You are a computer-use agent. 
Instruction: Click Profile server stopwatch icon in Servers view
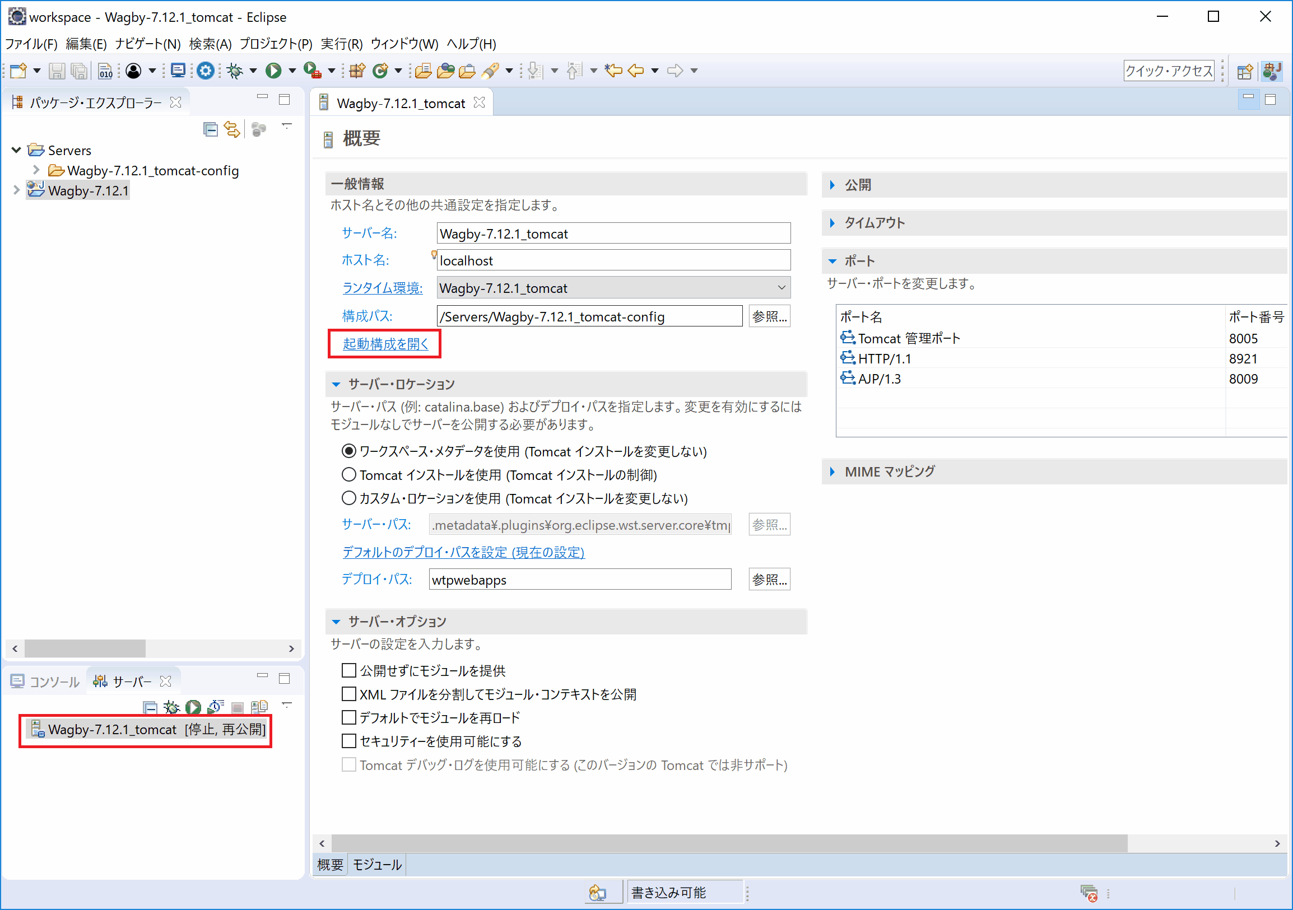[x=216, y=707]
